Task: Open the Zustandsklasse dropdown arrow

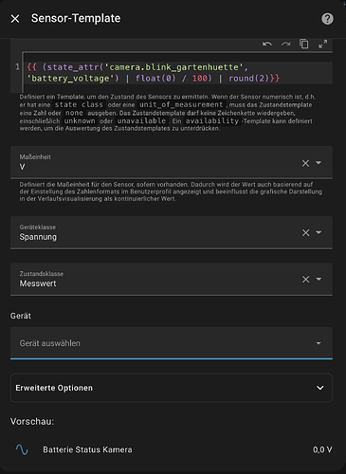Action: (x=319, y=279)
